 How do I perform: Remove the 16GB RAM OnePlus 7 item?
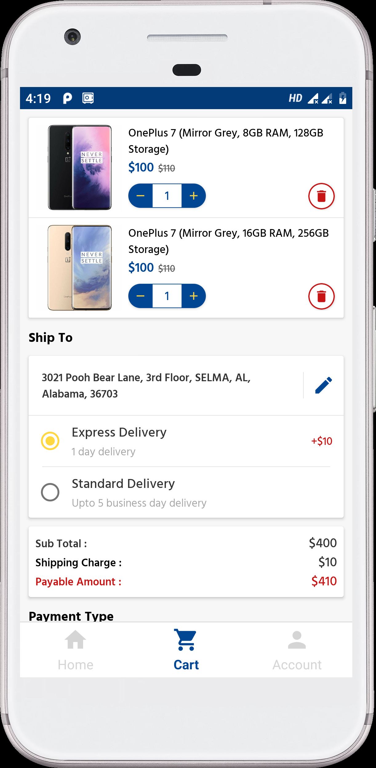[x=321, y=296]
